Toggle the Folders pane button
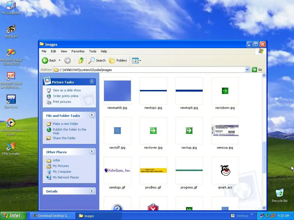This screenshot has width=294, height=220. [x=118, y=60]
